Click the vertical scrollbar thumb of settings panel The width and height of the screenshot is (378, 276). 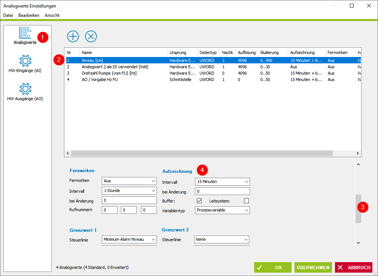click(358, 208)
